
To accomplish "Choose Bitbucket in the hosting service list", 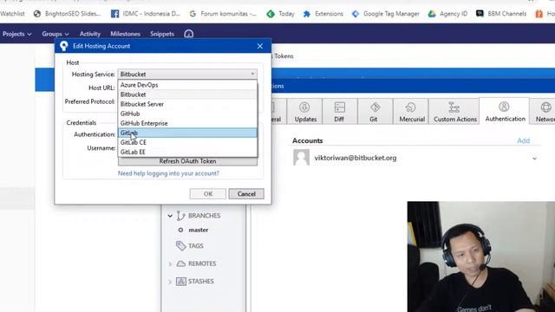I will coord(187,94).
